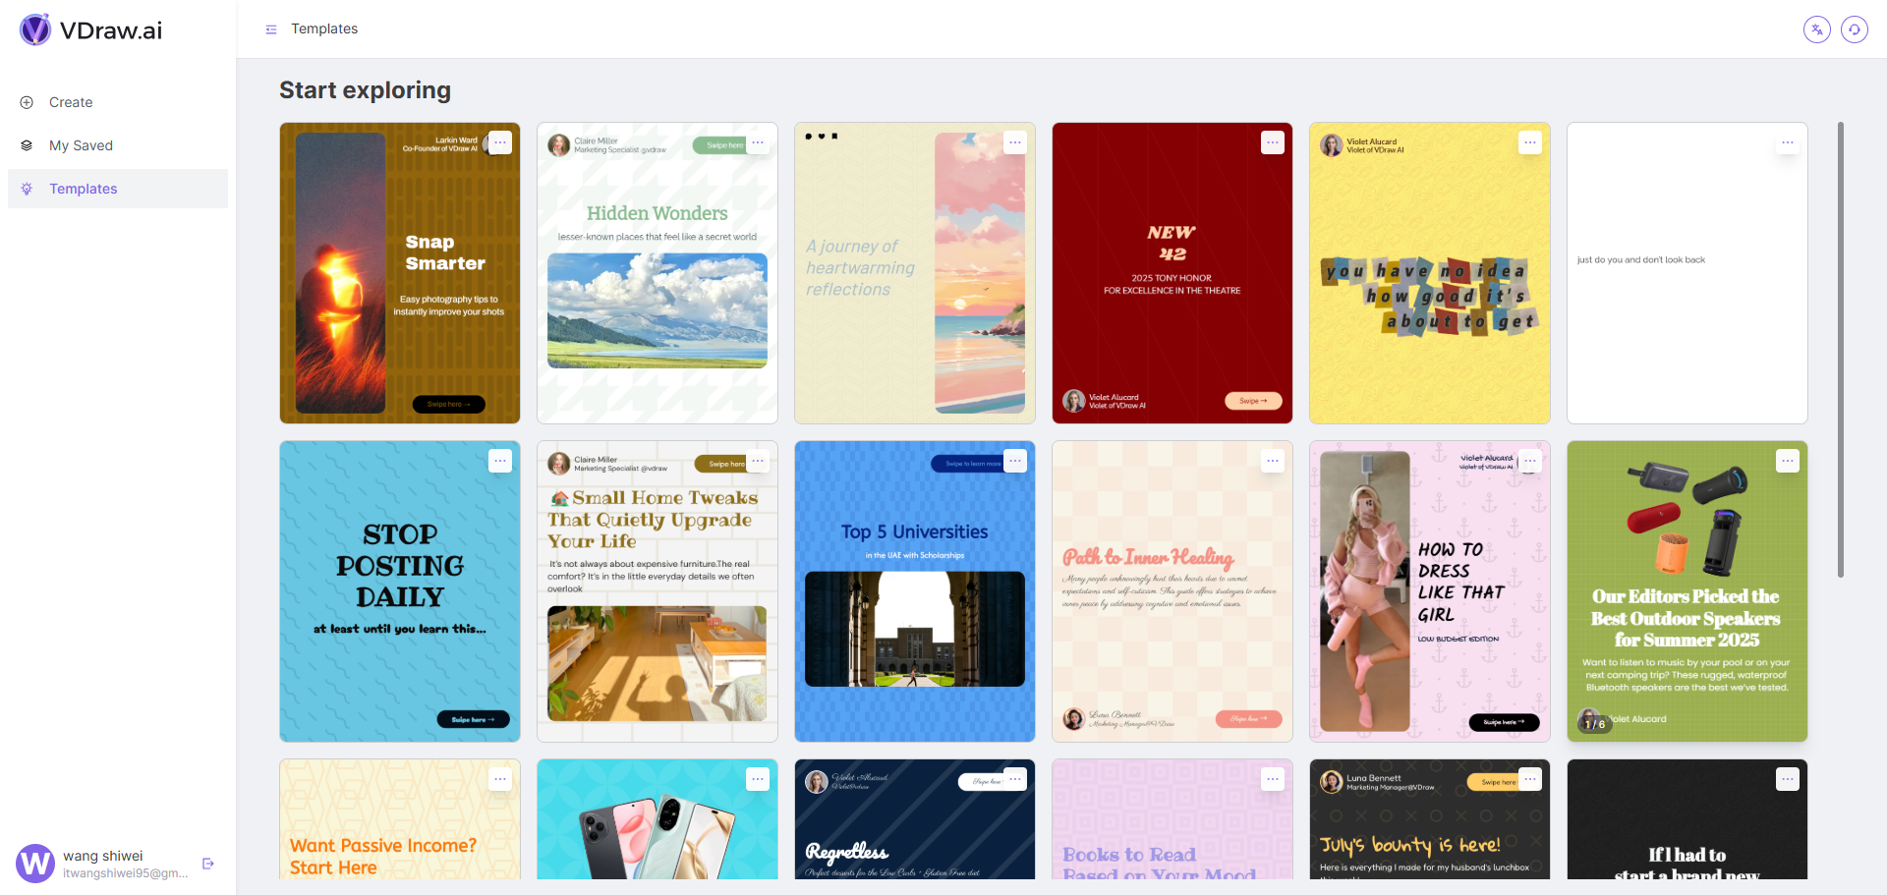The height and width of the screenshot is (895, 1887).
Task: Click the vertical scrollbar of the template gallery
Action: 1841,350
